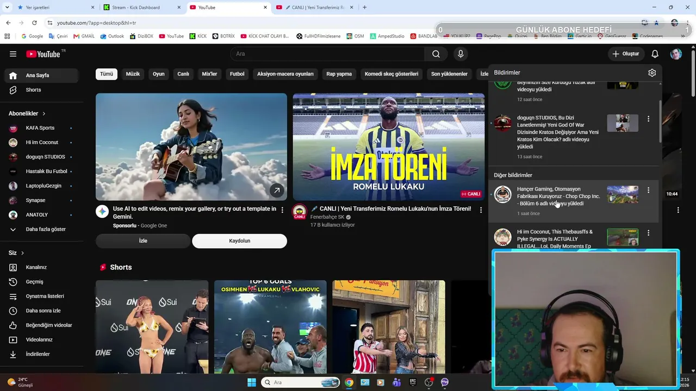Click the search magnifier button
696x391 pixels.
436,54
